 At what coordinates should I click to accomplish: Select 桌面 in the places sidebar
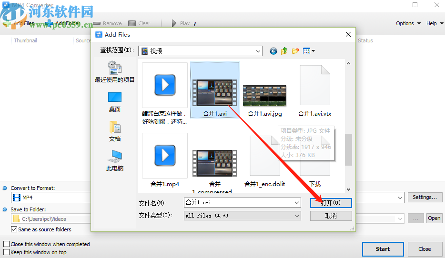tap(115, 102)
